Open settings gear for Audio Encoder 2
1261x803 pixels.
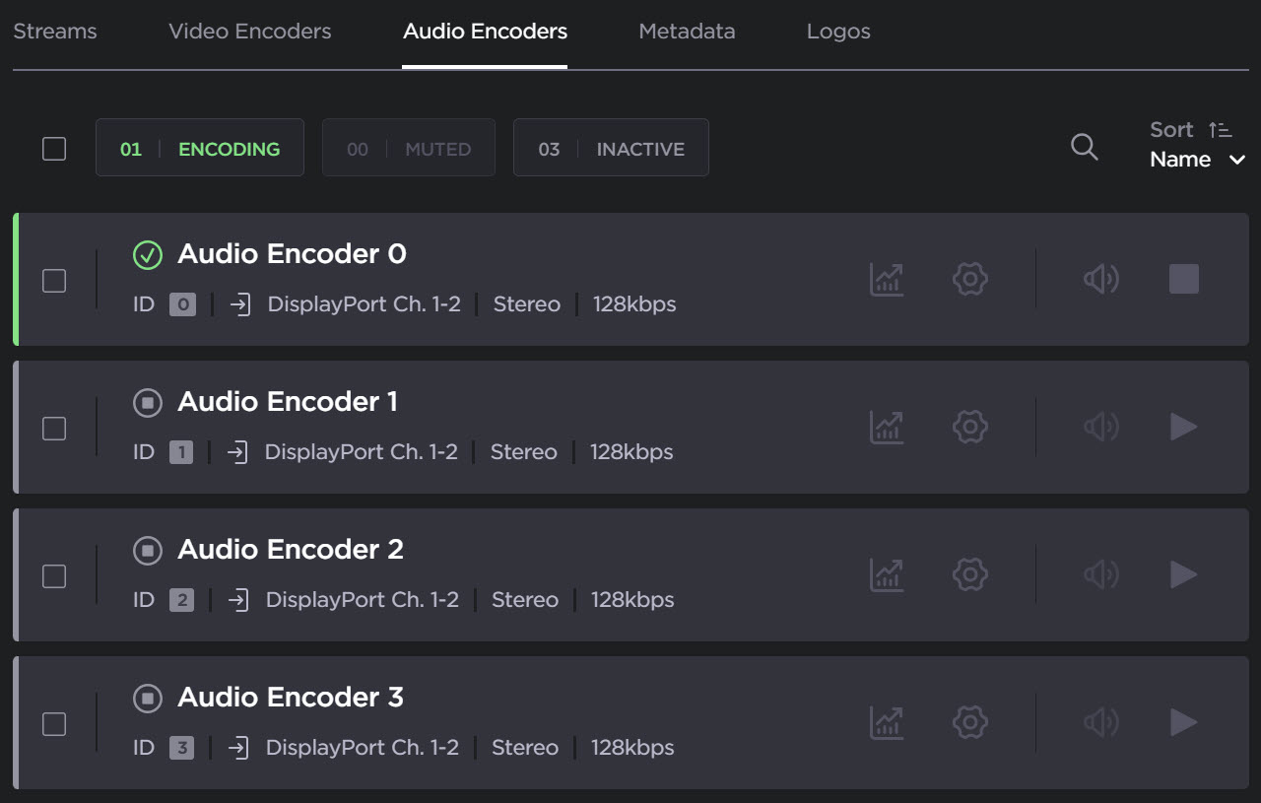[970, 574]
